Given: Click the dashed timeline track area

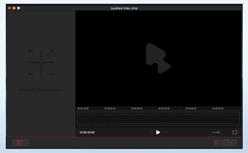Looking at the screenshot, I should pyautogui.click(x=158, y=119).
